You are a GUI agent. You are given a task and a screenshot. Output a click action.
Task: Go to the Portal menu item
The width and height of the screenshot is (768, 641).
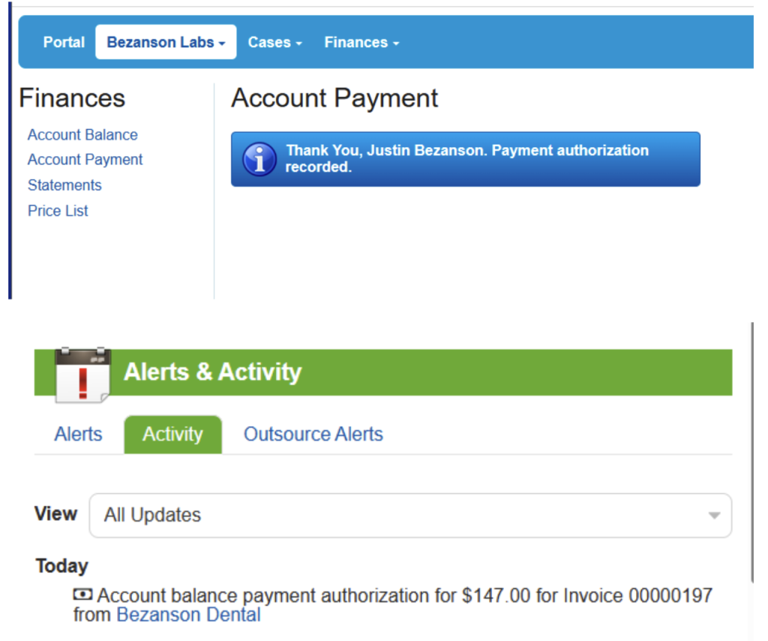64,42
